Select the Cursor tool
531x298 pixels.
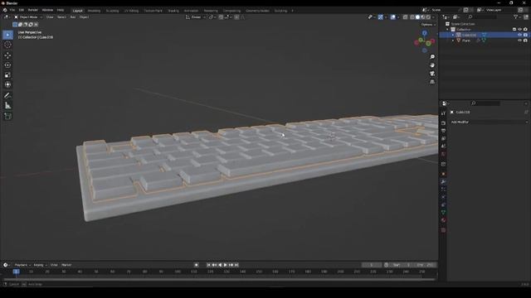point(7,45)
